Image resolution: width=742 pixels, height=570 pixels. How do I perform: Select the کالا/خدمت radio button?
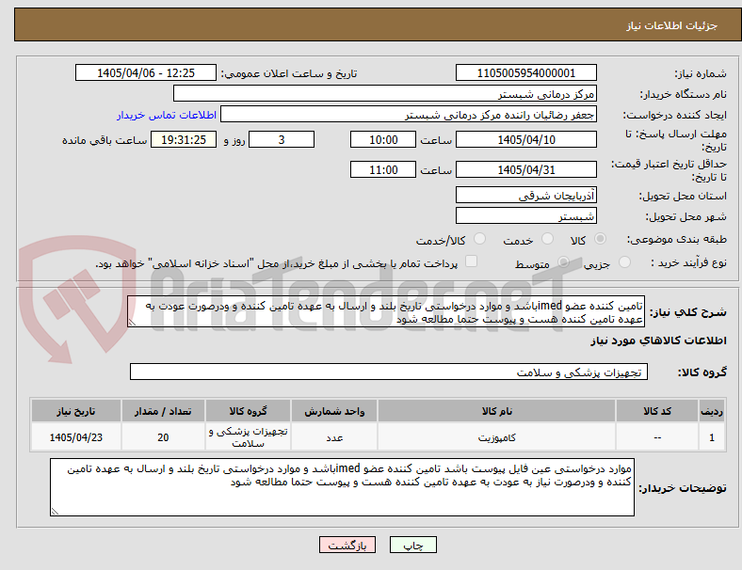click(480, 239)
